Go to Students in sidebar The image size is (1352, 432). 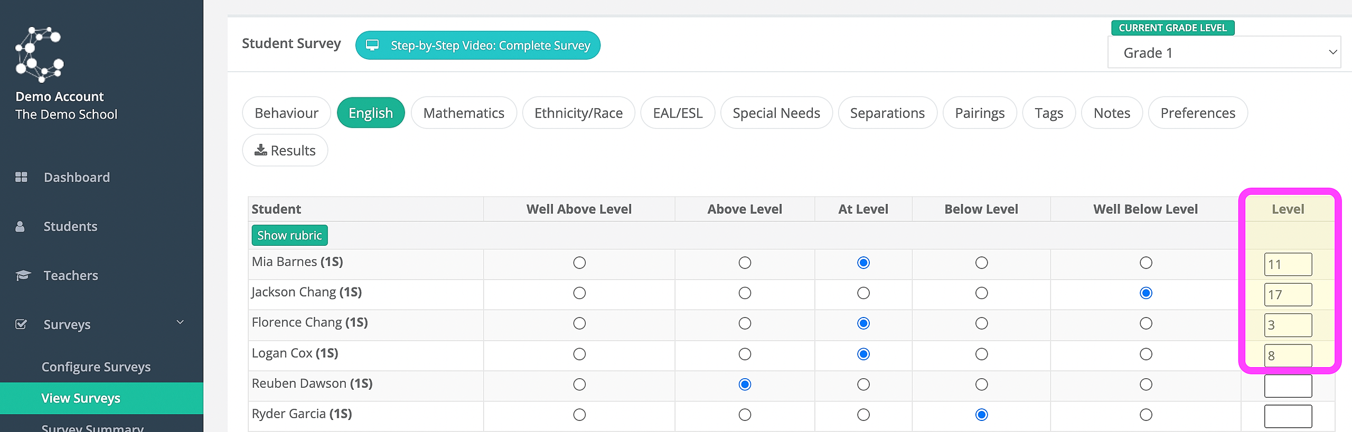(70, 226)
